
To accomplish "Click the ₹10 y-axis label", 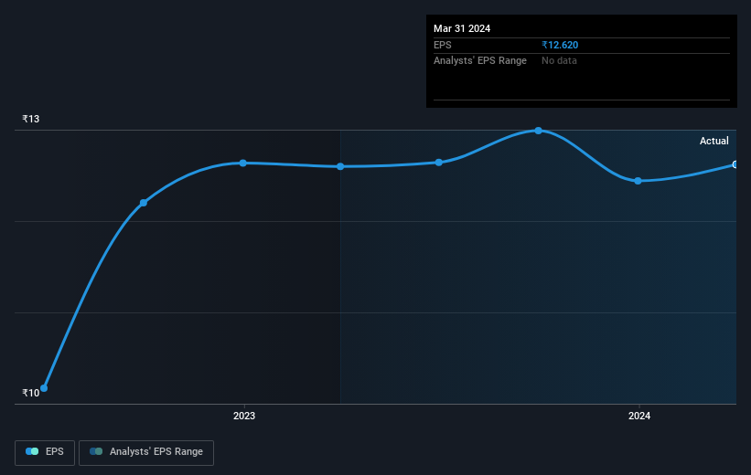I will (x=31, y=393).
